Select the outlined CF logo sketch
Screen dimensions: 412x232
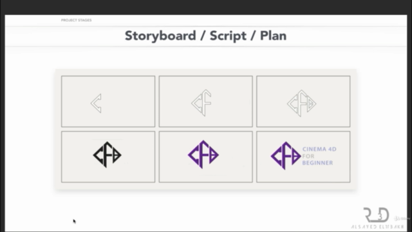201,103
